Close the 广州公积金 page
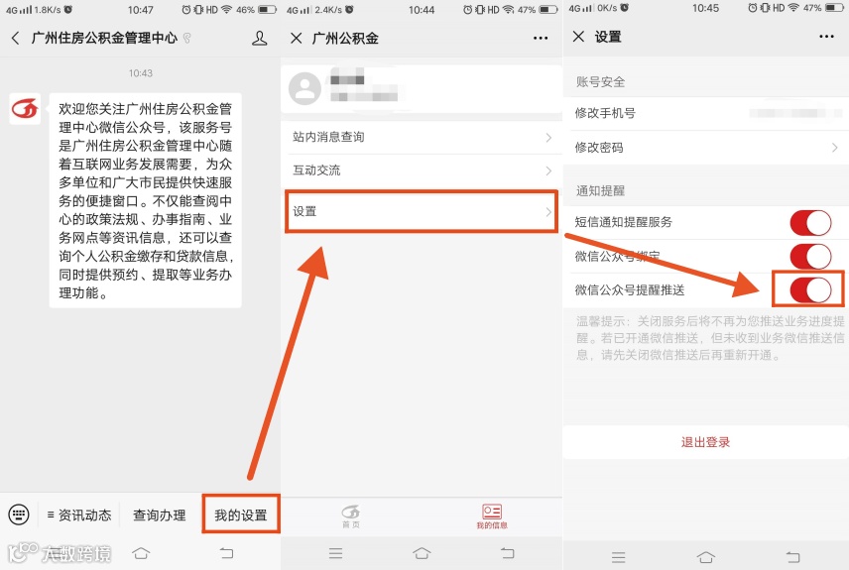Viewport: 849px width, 570px height. pyautogui.click(x=297, y=38)
